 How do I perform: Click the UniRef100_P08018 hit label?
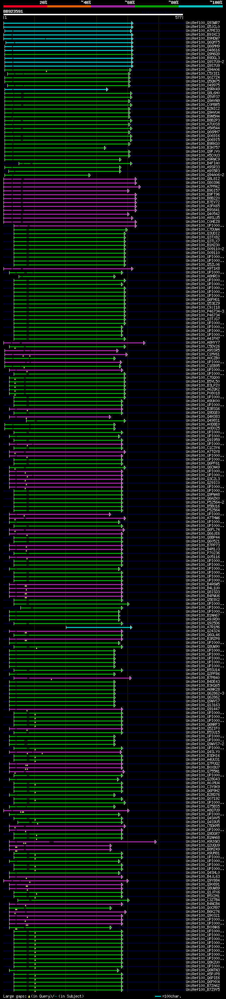(x=203, y=393)
